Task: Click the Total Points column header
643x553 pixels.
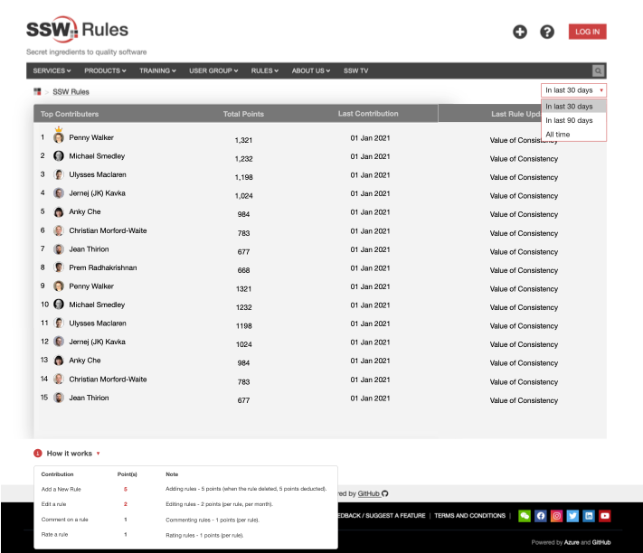Action: click(243, 114)
